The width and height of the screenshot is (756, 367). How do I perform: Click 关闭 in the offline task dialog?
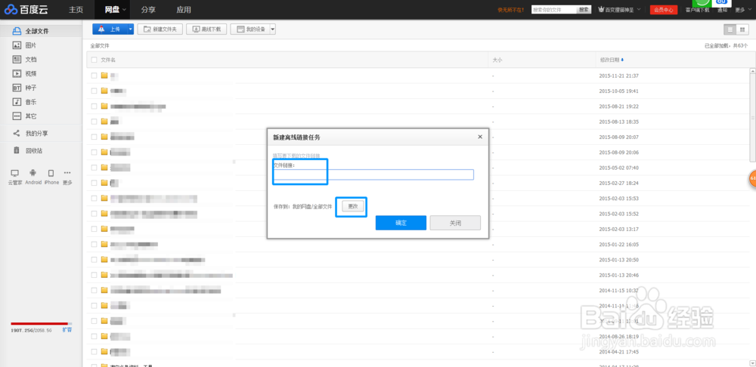coord(455,223)
